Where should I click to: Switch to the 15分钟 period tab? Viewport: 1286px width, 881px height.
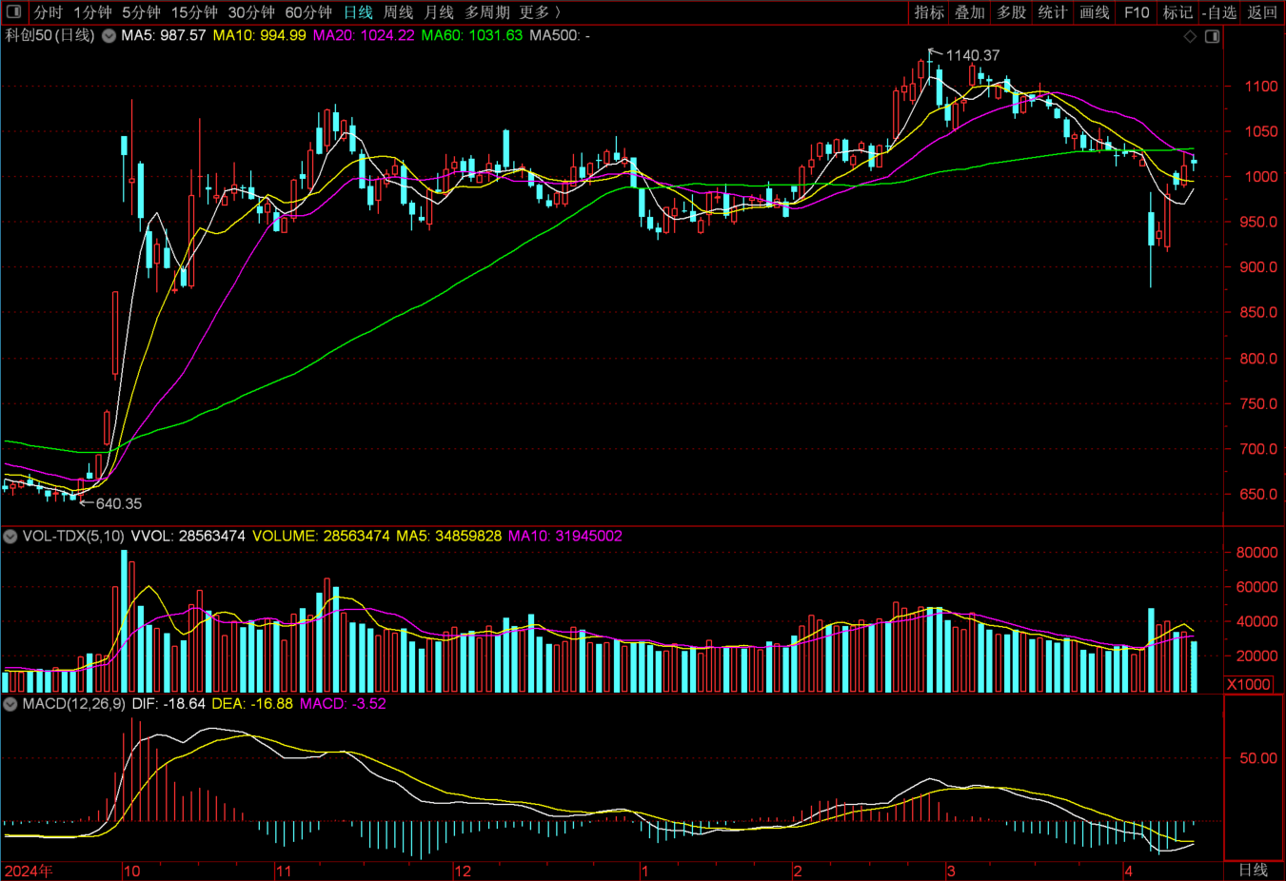194,12
